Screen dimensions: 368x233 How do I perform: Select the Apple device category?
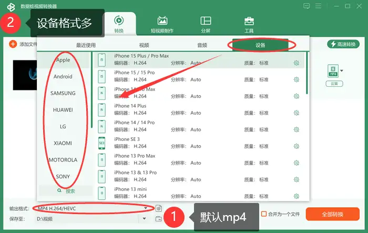(x=63, y=60)
